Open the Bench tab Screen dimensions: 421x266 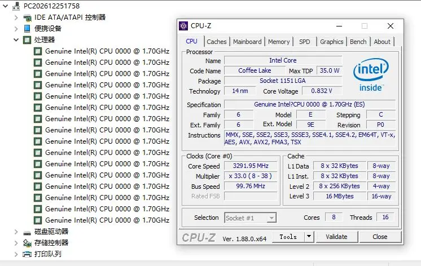pyautogui.click(x=358, y=42)
